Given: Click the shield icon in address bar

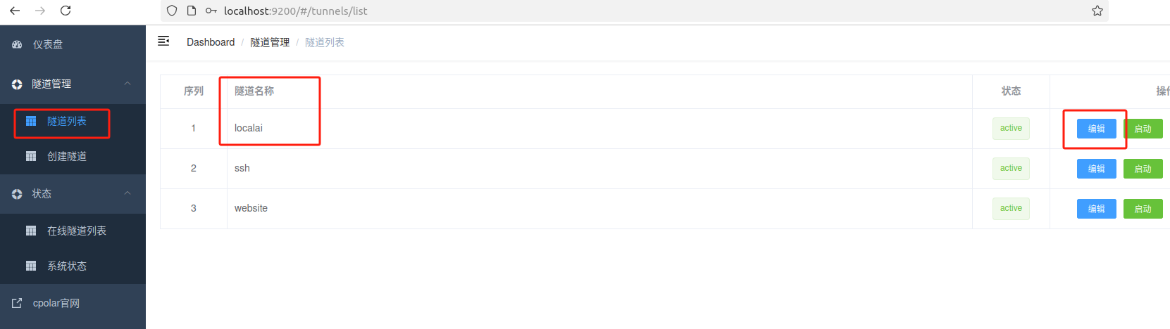Looking at the screenshot, I should point(172,11).
